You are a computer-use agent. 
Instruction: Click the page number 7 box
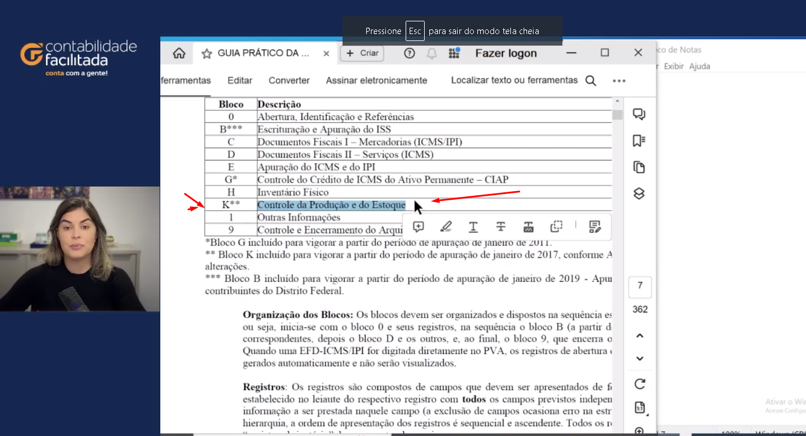pos(640,286)
